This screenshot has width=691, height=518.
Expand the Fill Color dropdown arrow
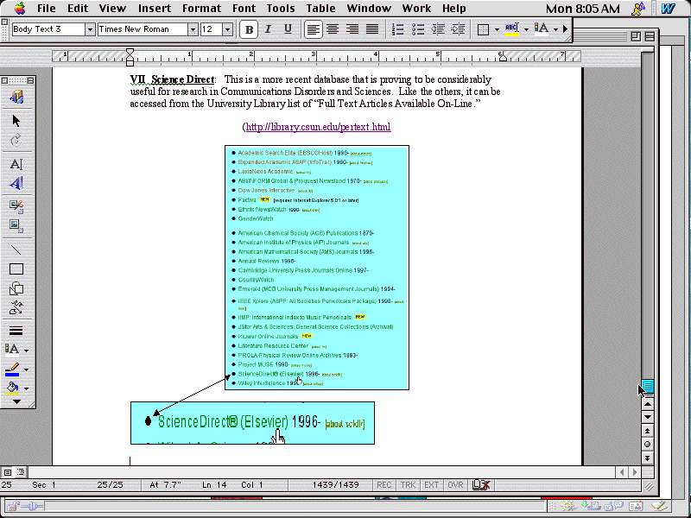point(27,389)
